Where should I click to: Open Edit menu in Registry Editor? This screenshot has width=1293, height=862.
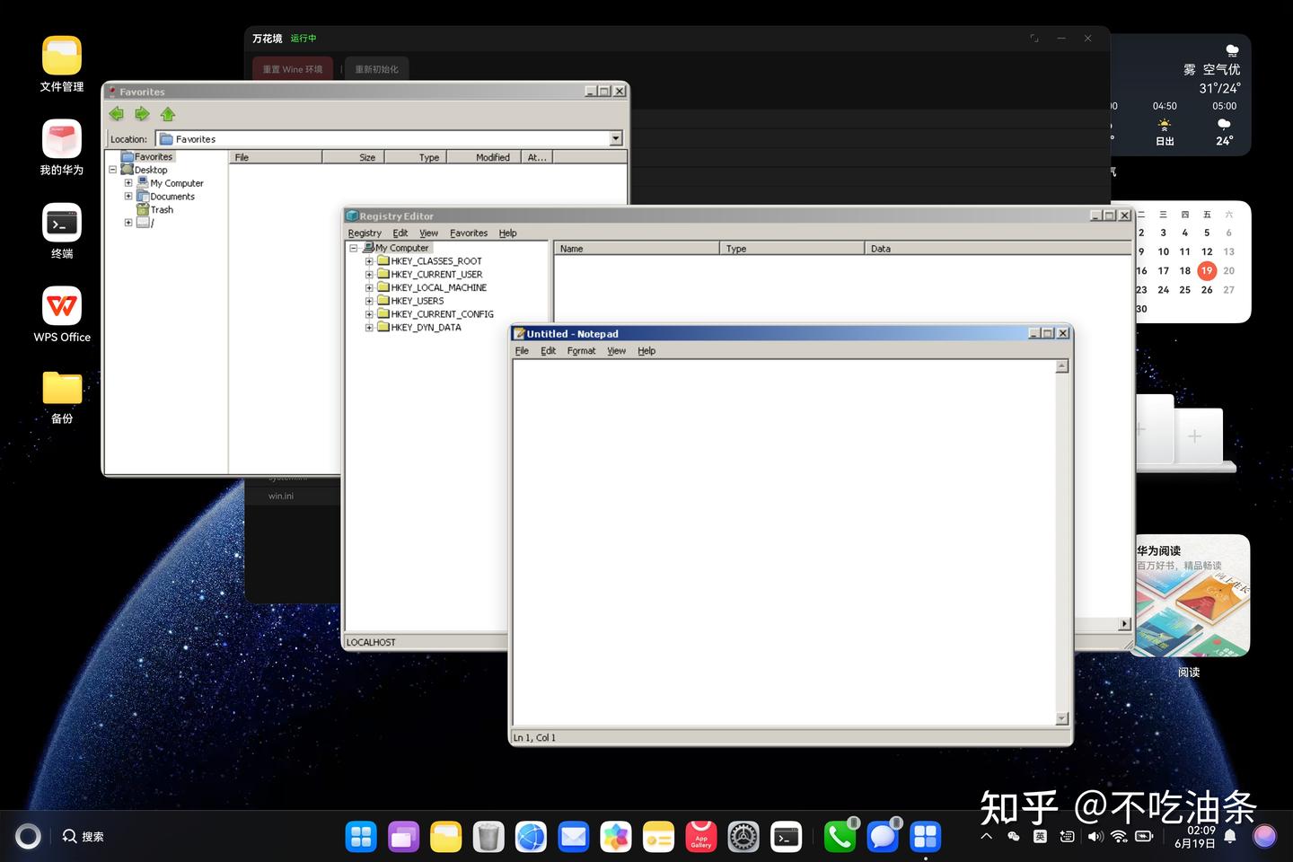coord(400,233)
